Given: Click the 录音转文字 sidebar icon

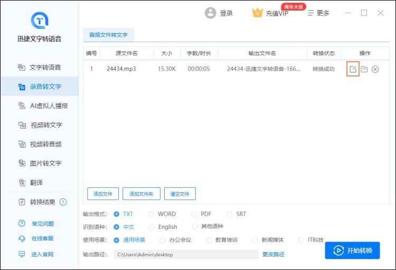Looking at the screenshot, I should [22, 87].
